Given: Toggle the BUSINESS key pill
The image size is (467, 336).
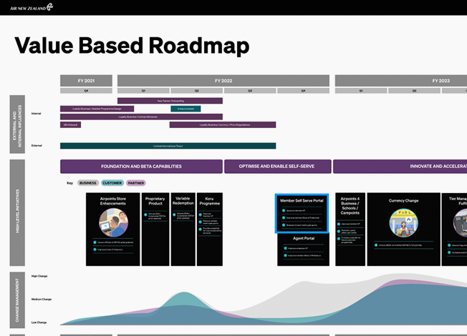Looking at the screenshot, I should [88, 183].
